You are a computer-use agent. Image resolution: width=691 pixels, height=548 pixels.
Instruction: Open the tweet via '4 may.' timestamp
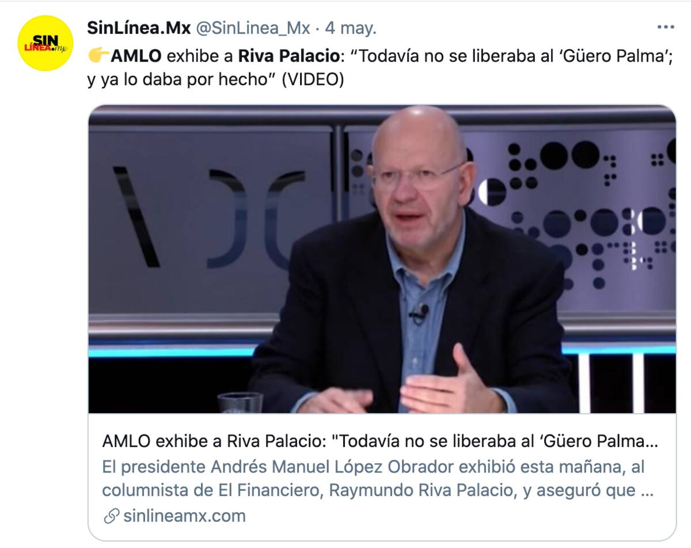(351, 27)
